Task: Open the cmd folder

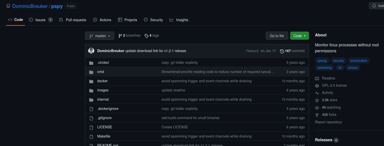Action: click(100, 72)
